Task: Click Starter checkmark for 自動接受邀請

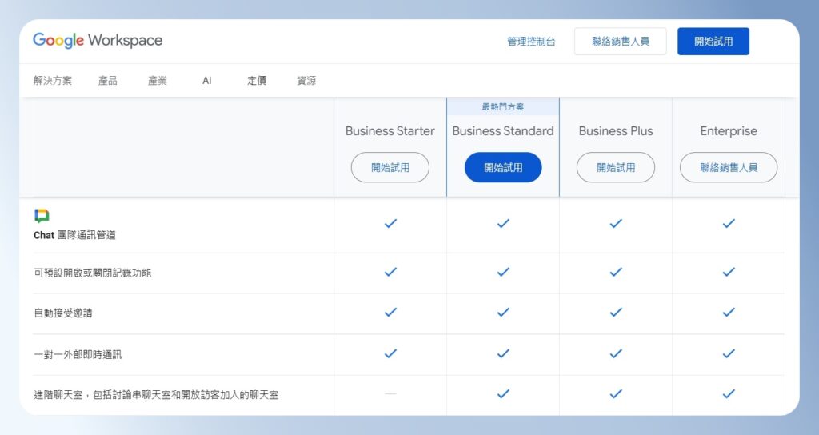Action: tap(390, 313)
